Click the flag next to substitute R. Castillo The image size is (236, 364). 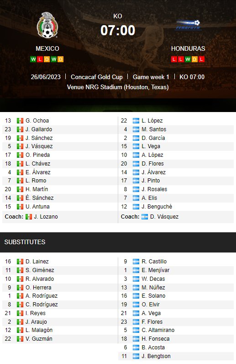pyautogui.click(x=136, y=262)
